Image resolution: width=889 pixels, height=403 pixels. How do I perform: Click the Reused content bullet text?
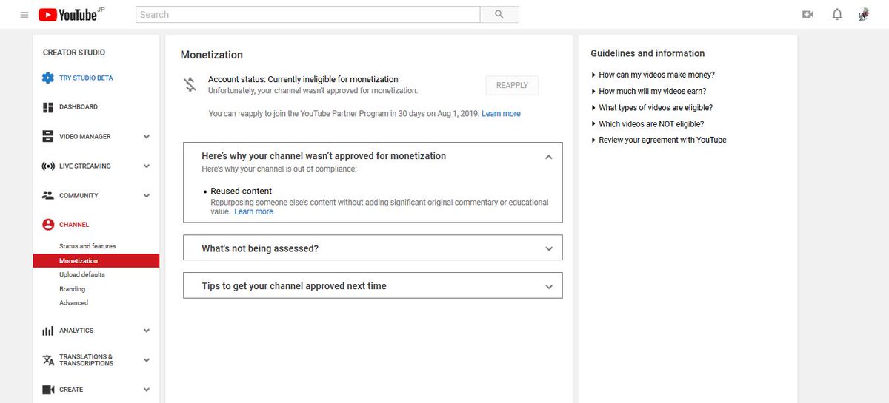[x=242, y=191]
